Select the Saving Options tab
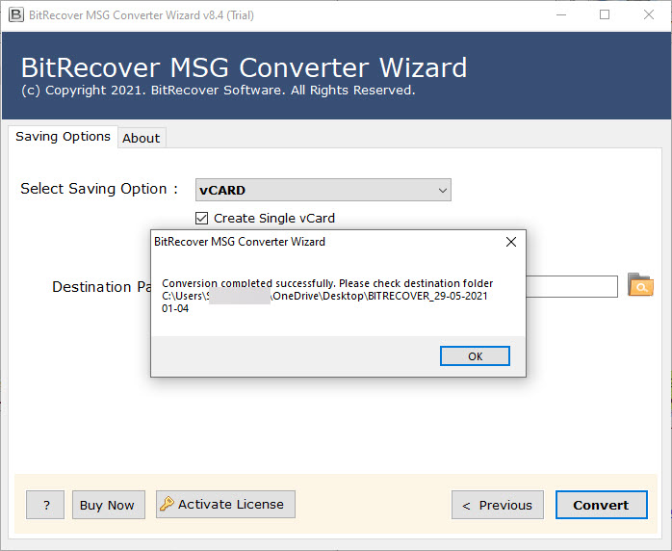672x551 pixels. pyautogui.click(x=63, y=137)
